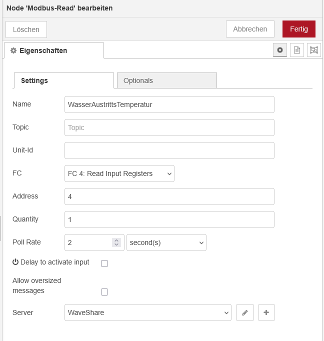The image size is (324, 341).
Task: Enable Delay to activate input checkbox
Action: click(104, 263)
